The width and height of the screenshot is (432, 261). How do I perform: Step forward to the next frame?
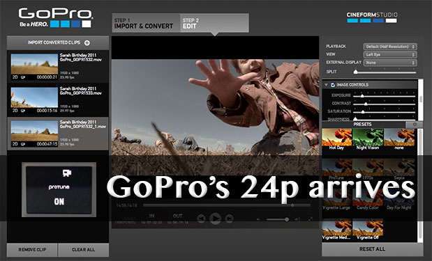coord(229,219)
